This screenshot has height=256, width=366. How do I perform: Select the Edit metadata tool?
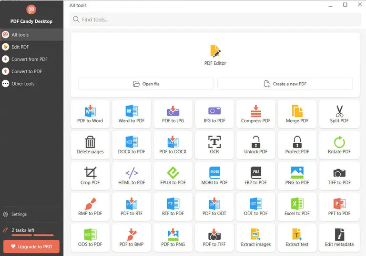pos(339,237)
